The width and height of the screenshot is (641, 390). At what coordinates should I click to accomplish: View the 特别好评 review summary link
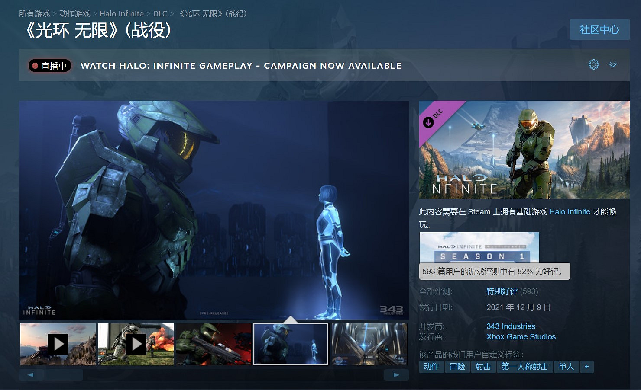coord(501,291)
